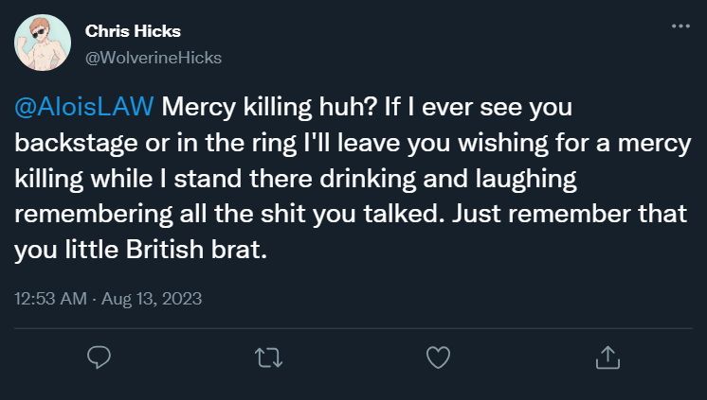Screen dimensions: 707x400
Task: Click the display name "Chris Hicks"
Action: click(x=133, y=32)
